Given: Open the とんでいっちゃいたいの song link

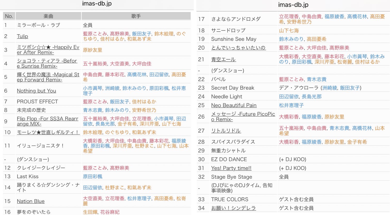Looking at the screenshot, I should point(238,48).
